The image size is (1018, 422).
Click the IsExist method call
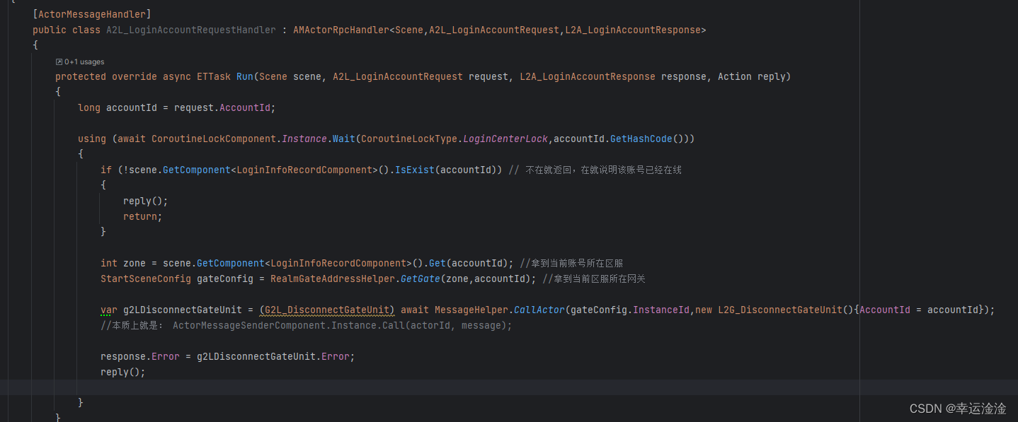tap(415, 170)
